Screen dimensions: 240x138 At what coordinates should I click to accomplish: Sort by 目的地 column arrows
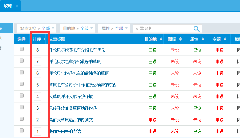pos(161,39)
